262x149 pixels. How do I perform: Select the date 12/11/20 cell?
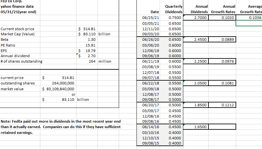[x=148, y=29]
